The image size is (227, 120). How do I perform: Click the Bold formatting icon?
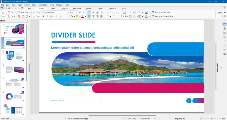pos(43,16)
